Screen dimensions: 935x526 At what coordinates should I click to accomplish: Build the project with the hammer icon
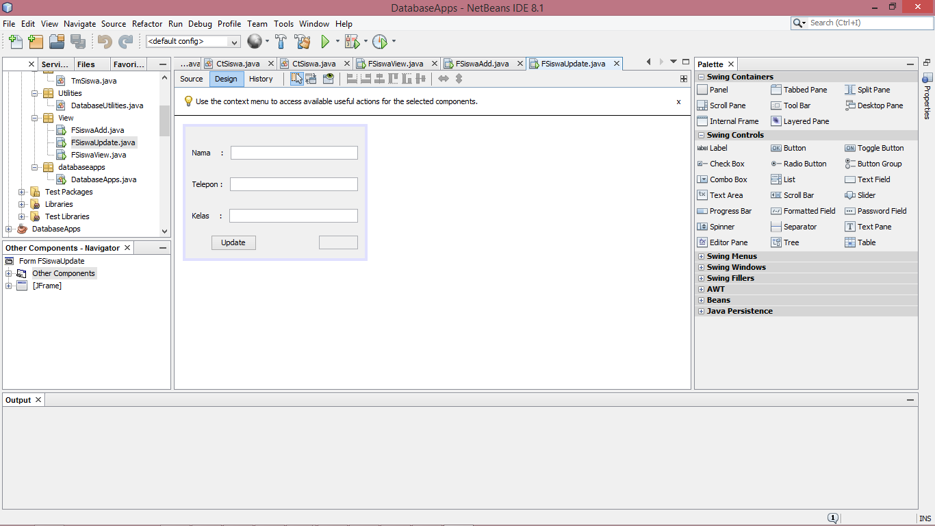click(x=281, y=42)
